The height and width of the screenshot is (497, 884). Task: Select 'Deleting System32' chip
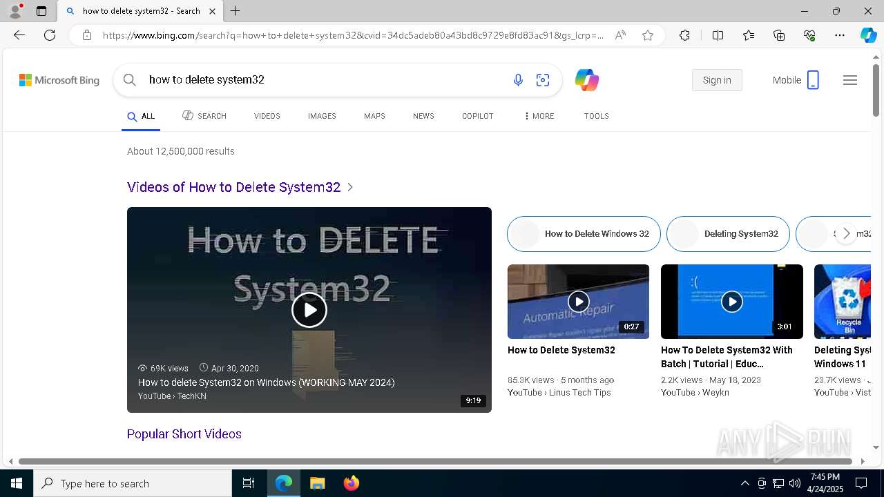pos(728,234)
